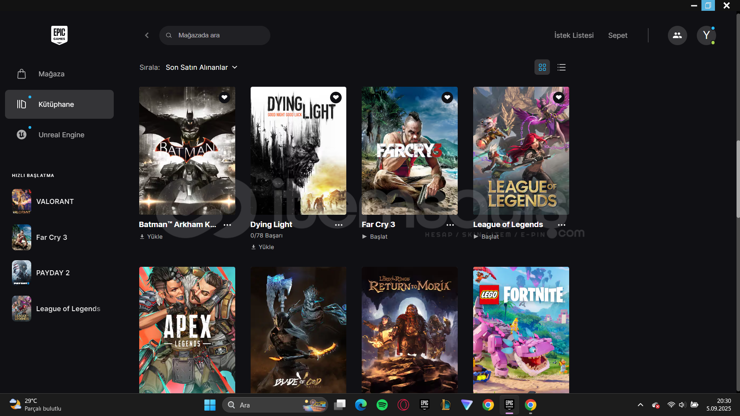Launch League of Legends from quick launch
The image size is (740, 416).
pos(59,309)
